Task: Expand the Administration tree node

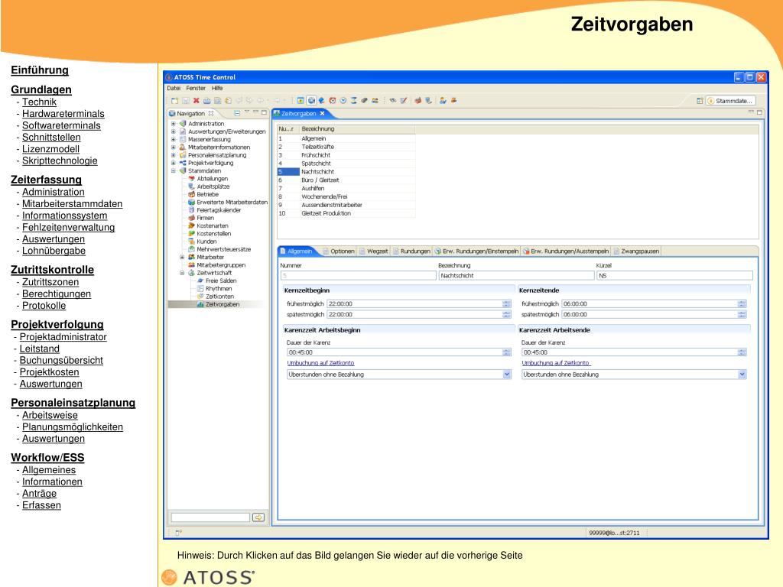Action: (x=174, y=123)
